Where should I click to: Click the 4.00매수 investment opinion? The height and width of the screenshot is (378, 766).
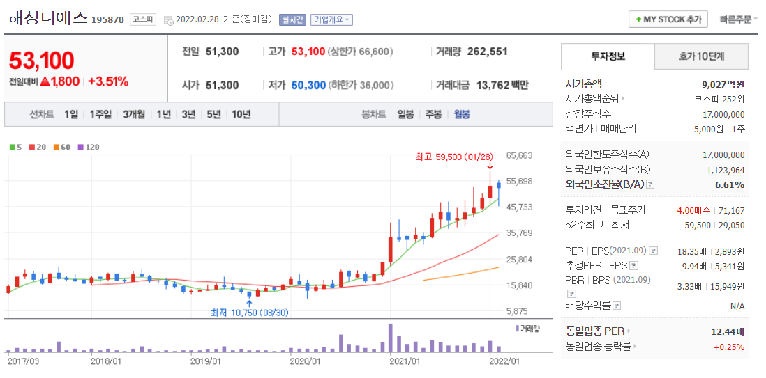693,210
